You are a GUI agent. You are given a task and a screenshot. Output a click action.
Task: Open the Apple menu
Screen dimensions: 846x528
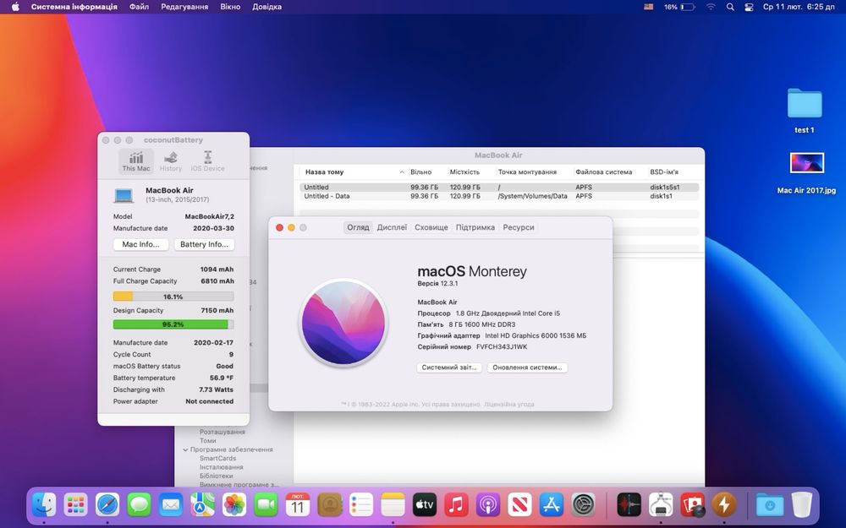pos(15,7)
